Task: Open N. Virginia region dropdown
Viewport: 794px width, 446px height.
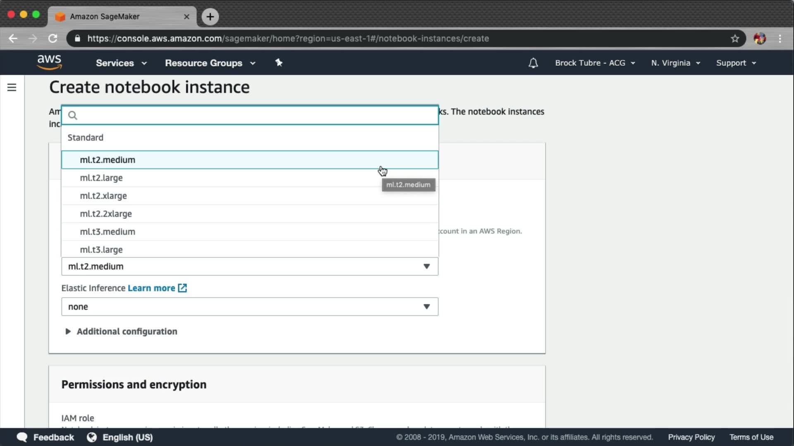Action: (675, 63)
